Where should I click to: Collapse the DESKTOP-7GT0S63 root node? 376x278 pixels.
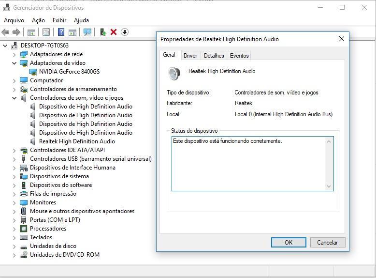click(x=5, y=46)
